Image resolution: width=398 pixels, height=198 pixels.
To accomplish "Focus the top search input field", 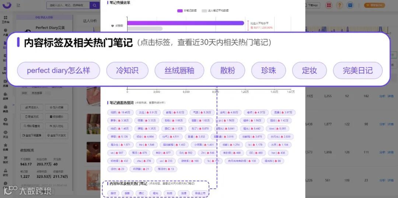I will point(68,5).
